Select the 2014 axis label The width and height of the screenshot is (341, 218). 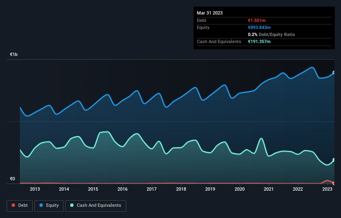pos(64,189)
